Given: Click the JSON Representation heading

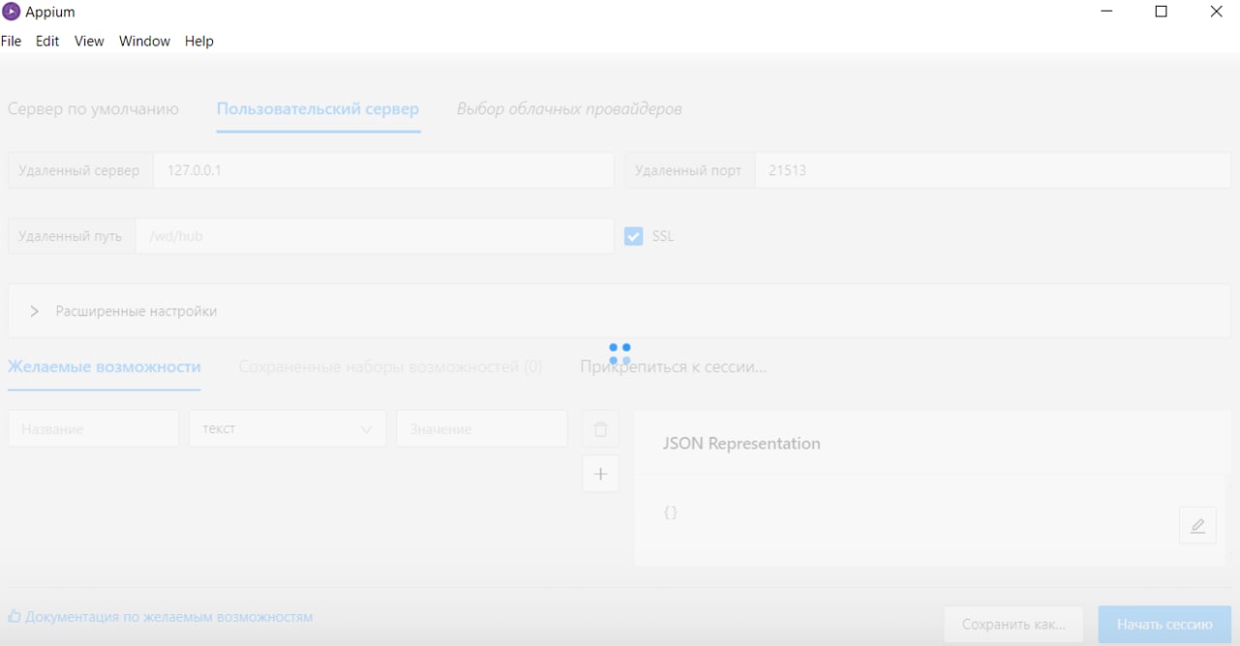Looking at the screenshot, I should click(x=741, y=444).
